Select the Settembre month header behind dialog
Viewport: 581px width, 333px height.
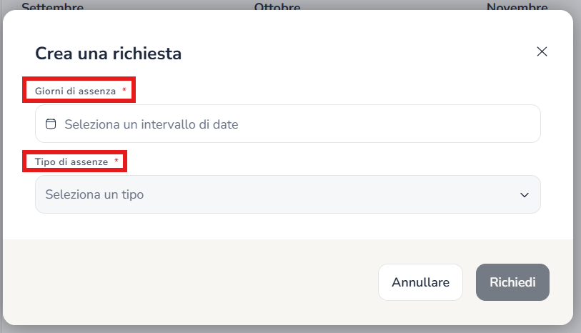pyautogui.click(x=52, y=6)
